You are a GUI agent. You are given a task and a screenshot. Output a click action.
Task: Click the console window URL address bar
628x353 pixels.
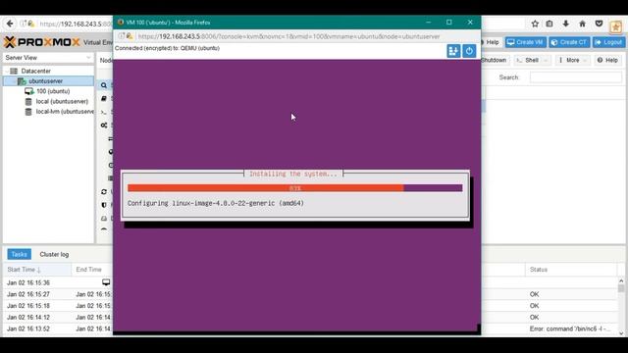click(288, 36)
